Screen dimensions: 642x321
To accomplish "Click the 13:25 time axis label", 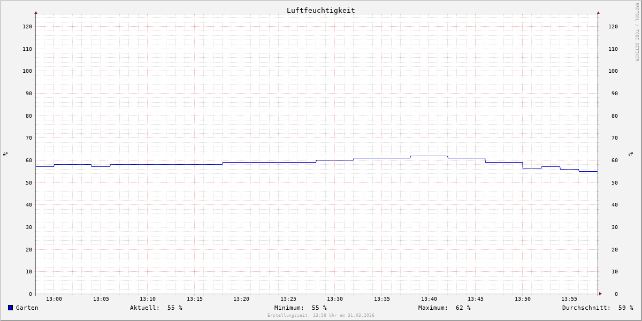I will pyautogui.click(x=288, y=299).
